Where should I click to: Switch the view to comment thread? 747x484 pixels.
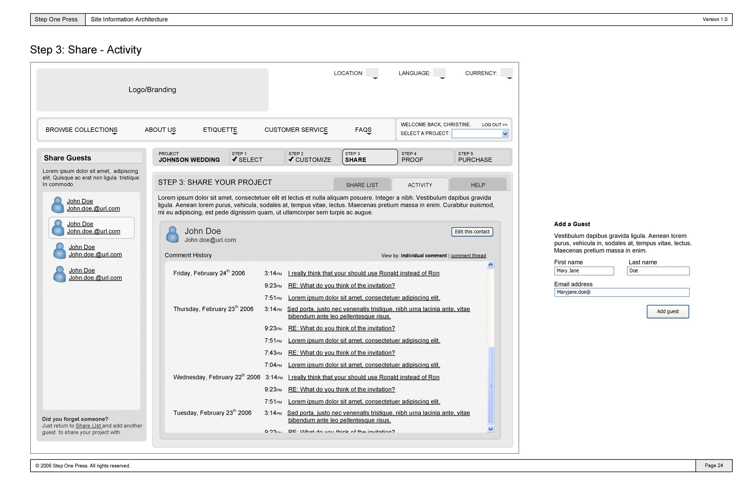(x=468, y=256)
